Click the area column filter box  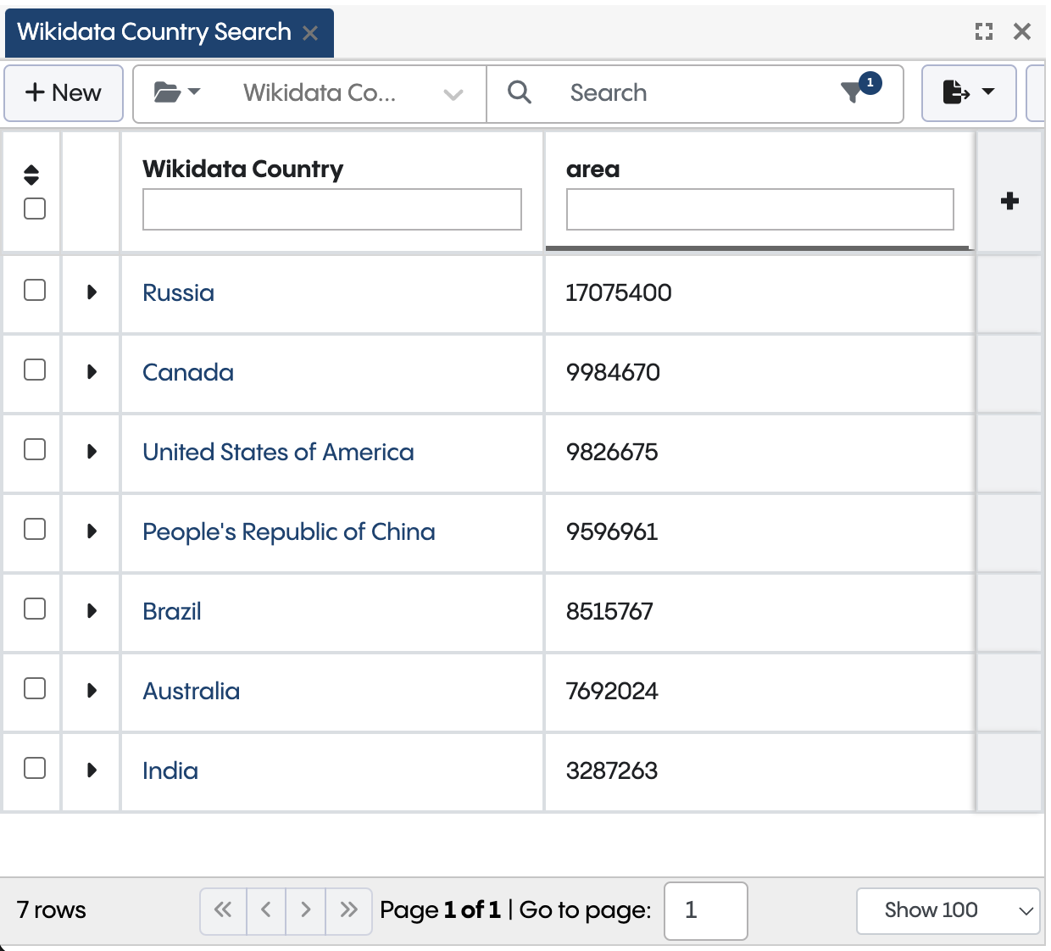click(759, 209)
